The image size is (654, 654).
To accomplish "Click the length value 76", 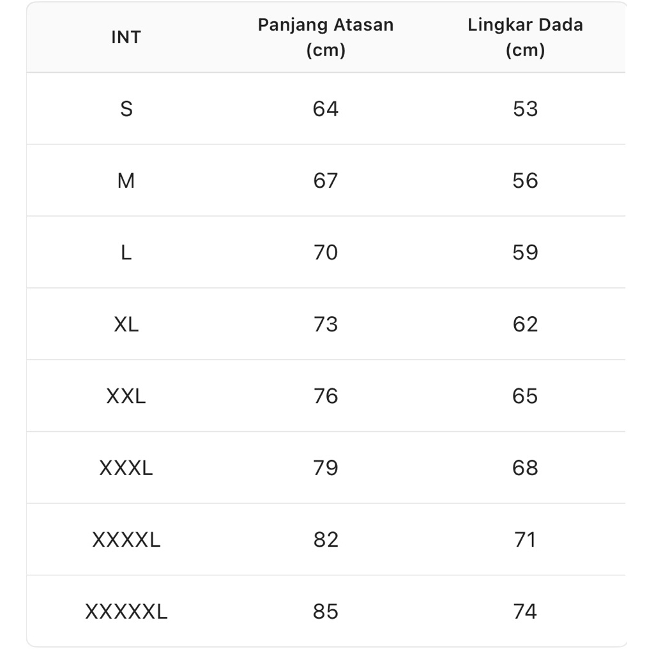I will coord(326,397).
